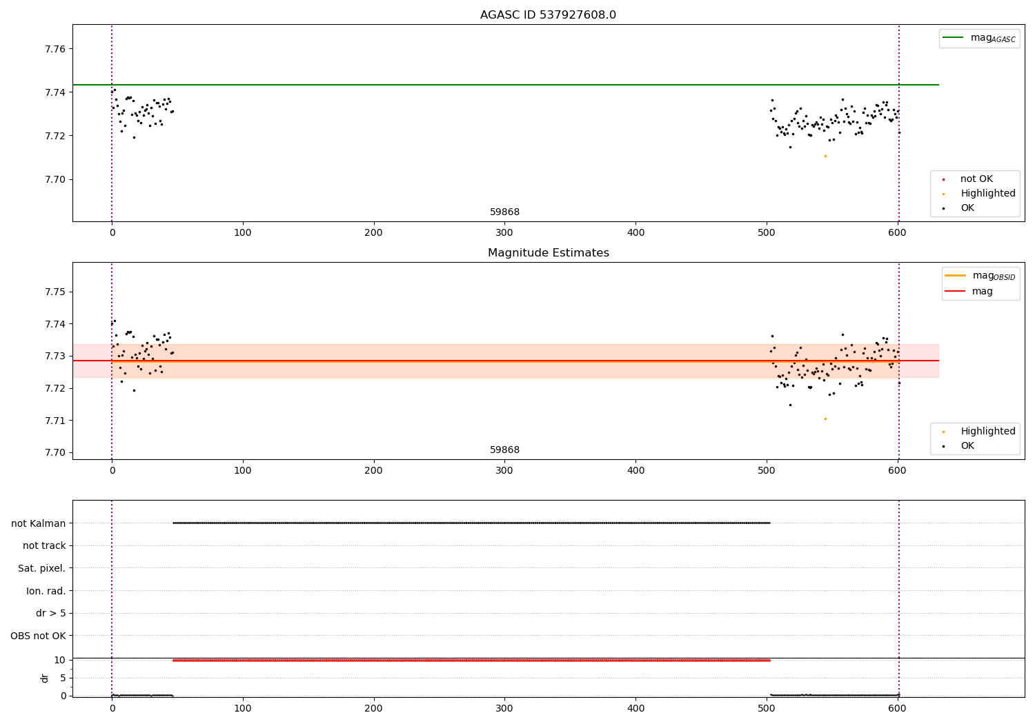This screenshot has width=1035, height=724.
Task: Click the orange highlighted point in top plot
Action: (825, 156)
